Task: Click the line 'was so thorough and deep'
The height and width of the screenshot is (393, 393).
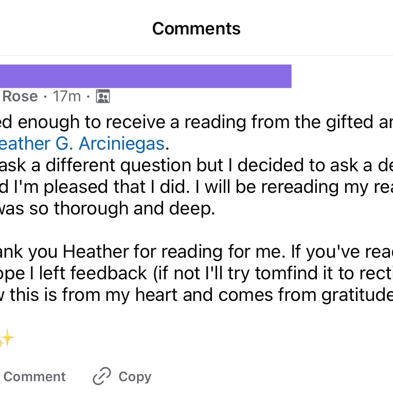Action: point(108,209)
